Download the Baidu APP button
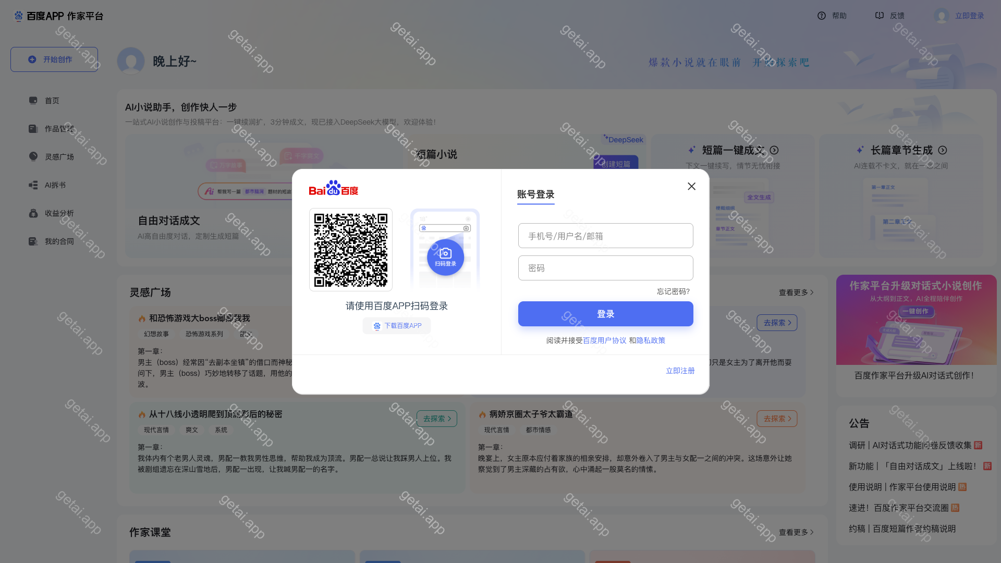 pyautogui.click(x=397, y=326)
